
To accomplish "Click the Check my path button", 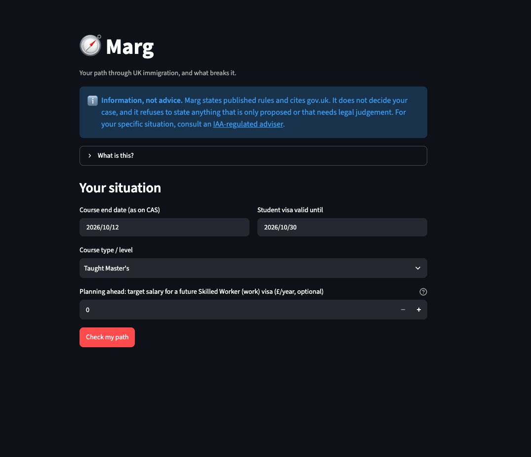I will [x=107, y=337].
